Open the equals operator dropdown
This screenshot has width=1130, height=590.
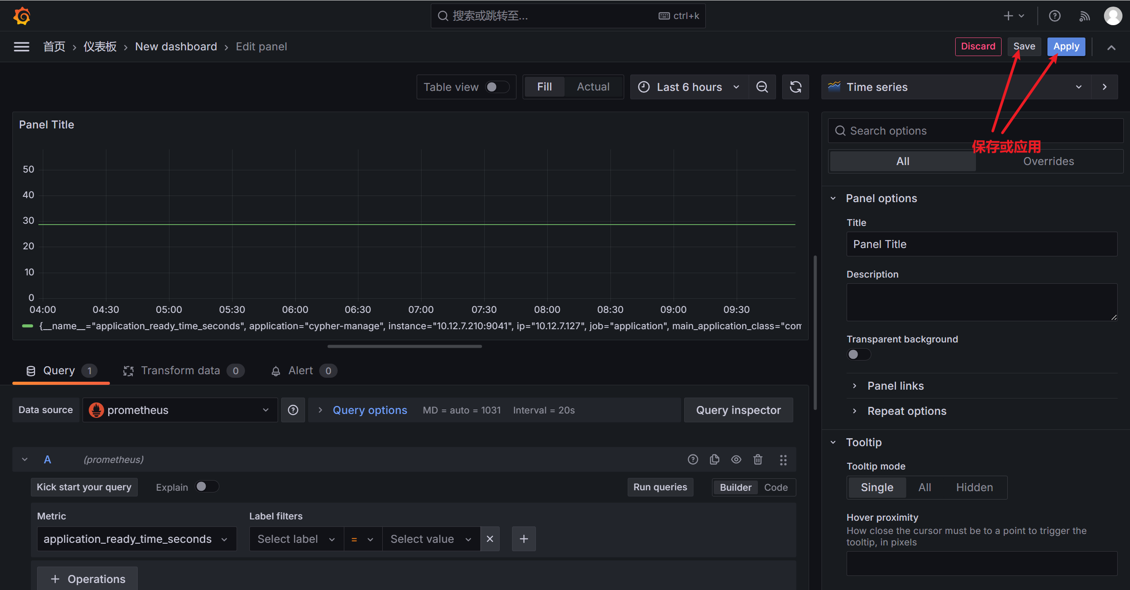click(x=363, y=539)
